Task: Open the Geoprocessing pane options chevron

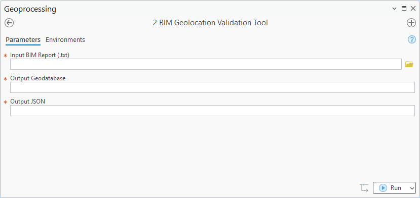Action: (395, 9)
